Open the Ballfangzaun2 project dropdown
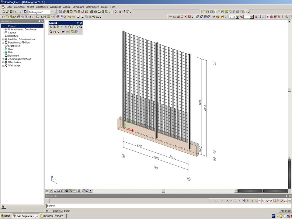The width and height of the screenshot is (292, 219). 51,12
